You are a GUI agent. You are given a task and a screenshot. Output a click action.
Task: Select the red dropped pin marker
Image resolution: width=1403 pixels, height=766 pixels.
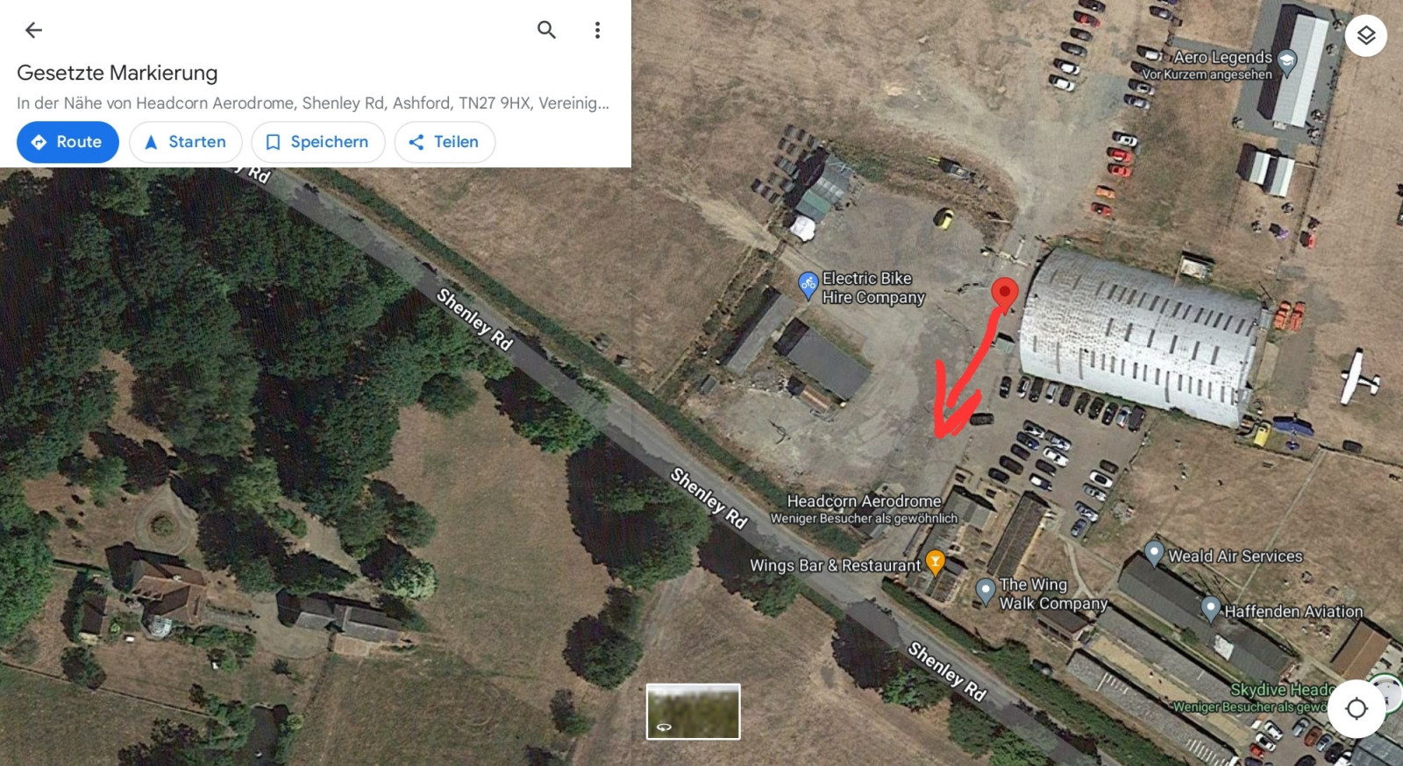coord(1004,294)
